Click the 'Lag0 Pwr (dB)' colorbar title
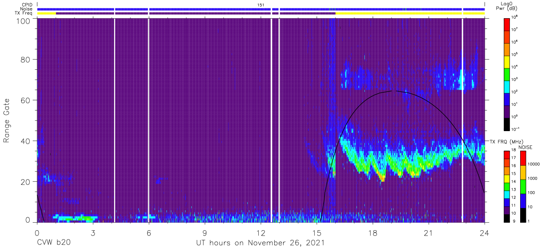The width and height of the screenshot is (545, 252). point(508,7)
